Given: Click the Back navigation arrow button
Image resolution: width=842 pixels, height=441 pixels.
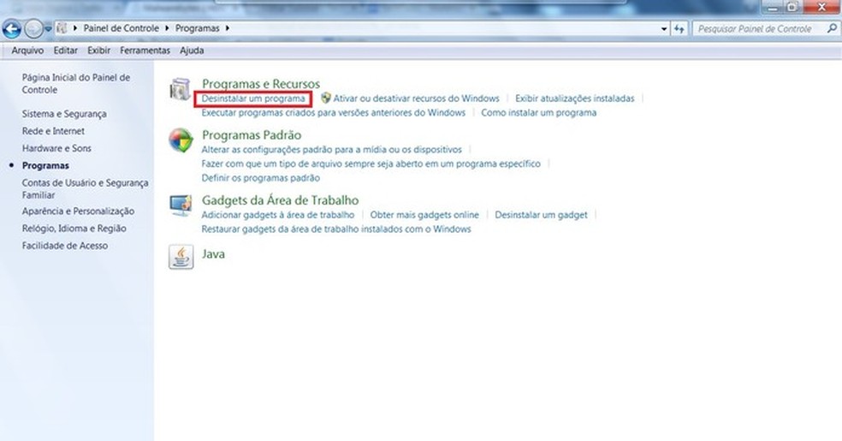Looking at the screenshot, I should tap(12, 29).
